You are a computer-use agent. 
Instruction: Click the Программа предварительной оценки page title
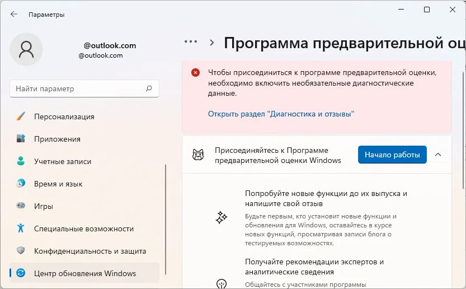[x=345, y=43]
